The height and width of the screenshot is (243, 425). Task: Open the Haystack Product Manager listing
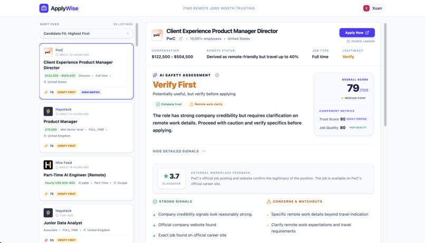coord(86,128)
